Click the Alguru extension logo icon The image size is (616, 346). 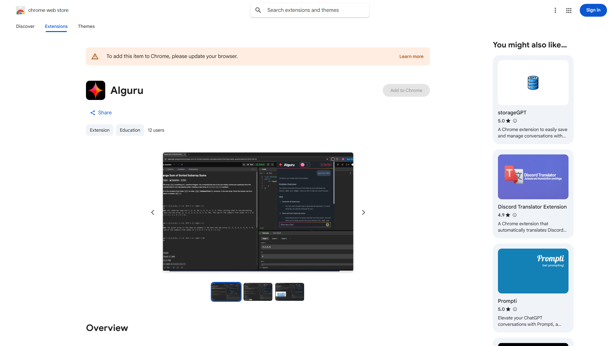(96, 90)
